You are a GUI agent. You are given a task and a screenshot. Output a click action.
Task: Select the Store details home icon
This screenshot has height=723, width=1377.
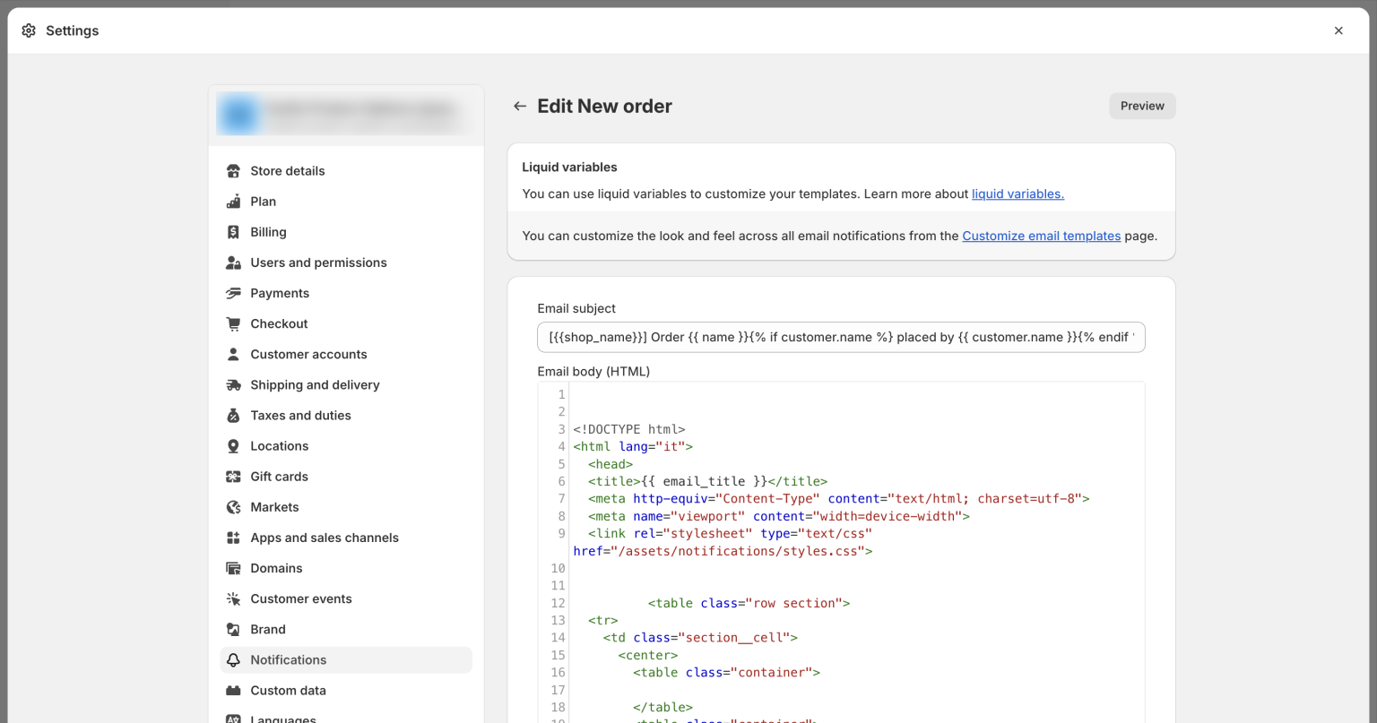[233, 170]
